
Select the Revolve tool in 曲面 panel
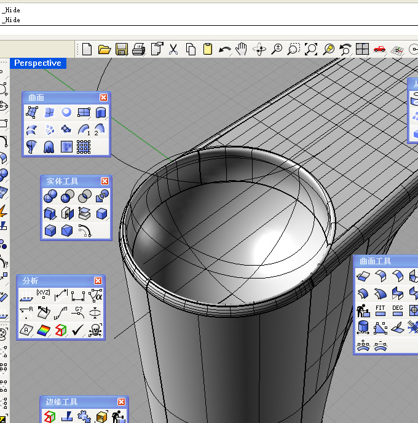[x=32, y=147]
